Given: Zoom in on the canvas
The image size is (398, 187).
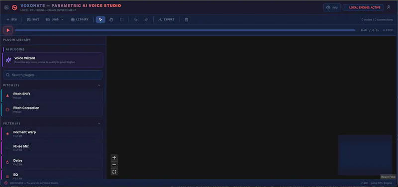Looking at the screenshot, I should pos(114,158).
